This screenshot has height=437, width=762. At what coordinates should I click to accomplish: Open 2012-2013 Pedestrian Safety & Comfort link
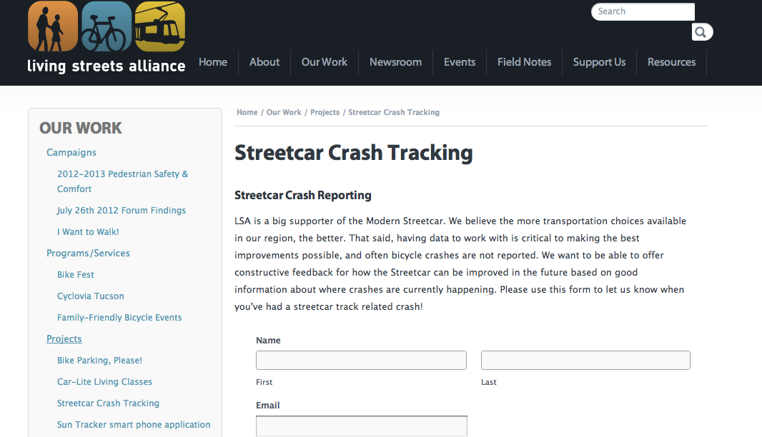122,181
